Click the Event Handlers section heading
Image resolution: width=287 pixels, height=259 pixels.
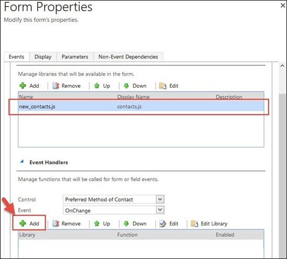(x=49, y=162)
